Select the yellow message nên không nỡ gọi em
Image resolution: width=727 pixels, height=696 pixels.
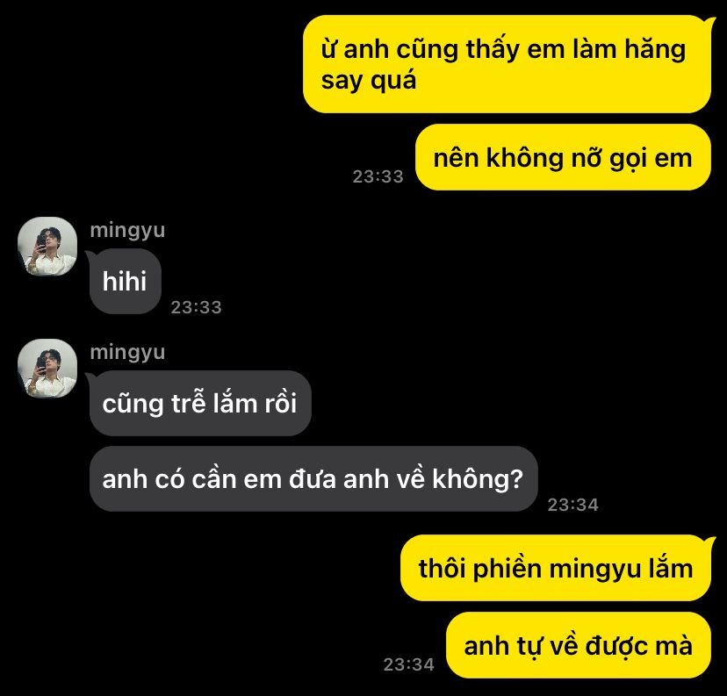pyautogui.click(x=563, y=157)
